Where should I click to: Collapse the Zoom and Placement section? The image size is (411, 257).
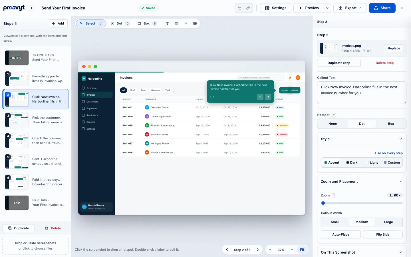pos(400,181)
